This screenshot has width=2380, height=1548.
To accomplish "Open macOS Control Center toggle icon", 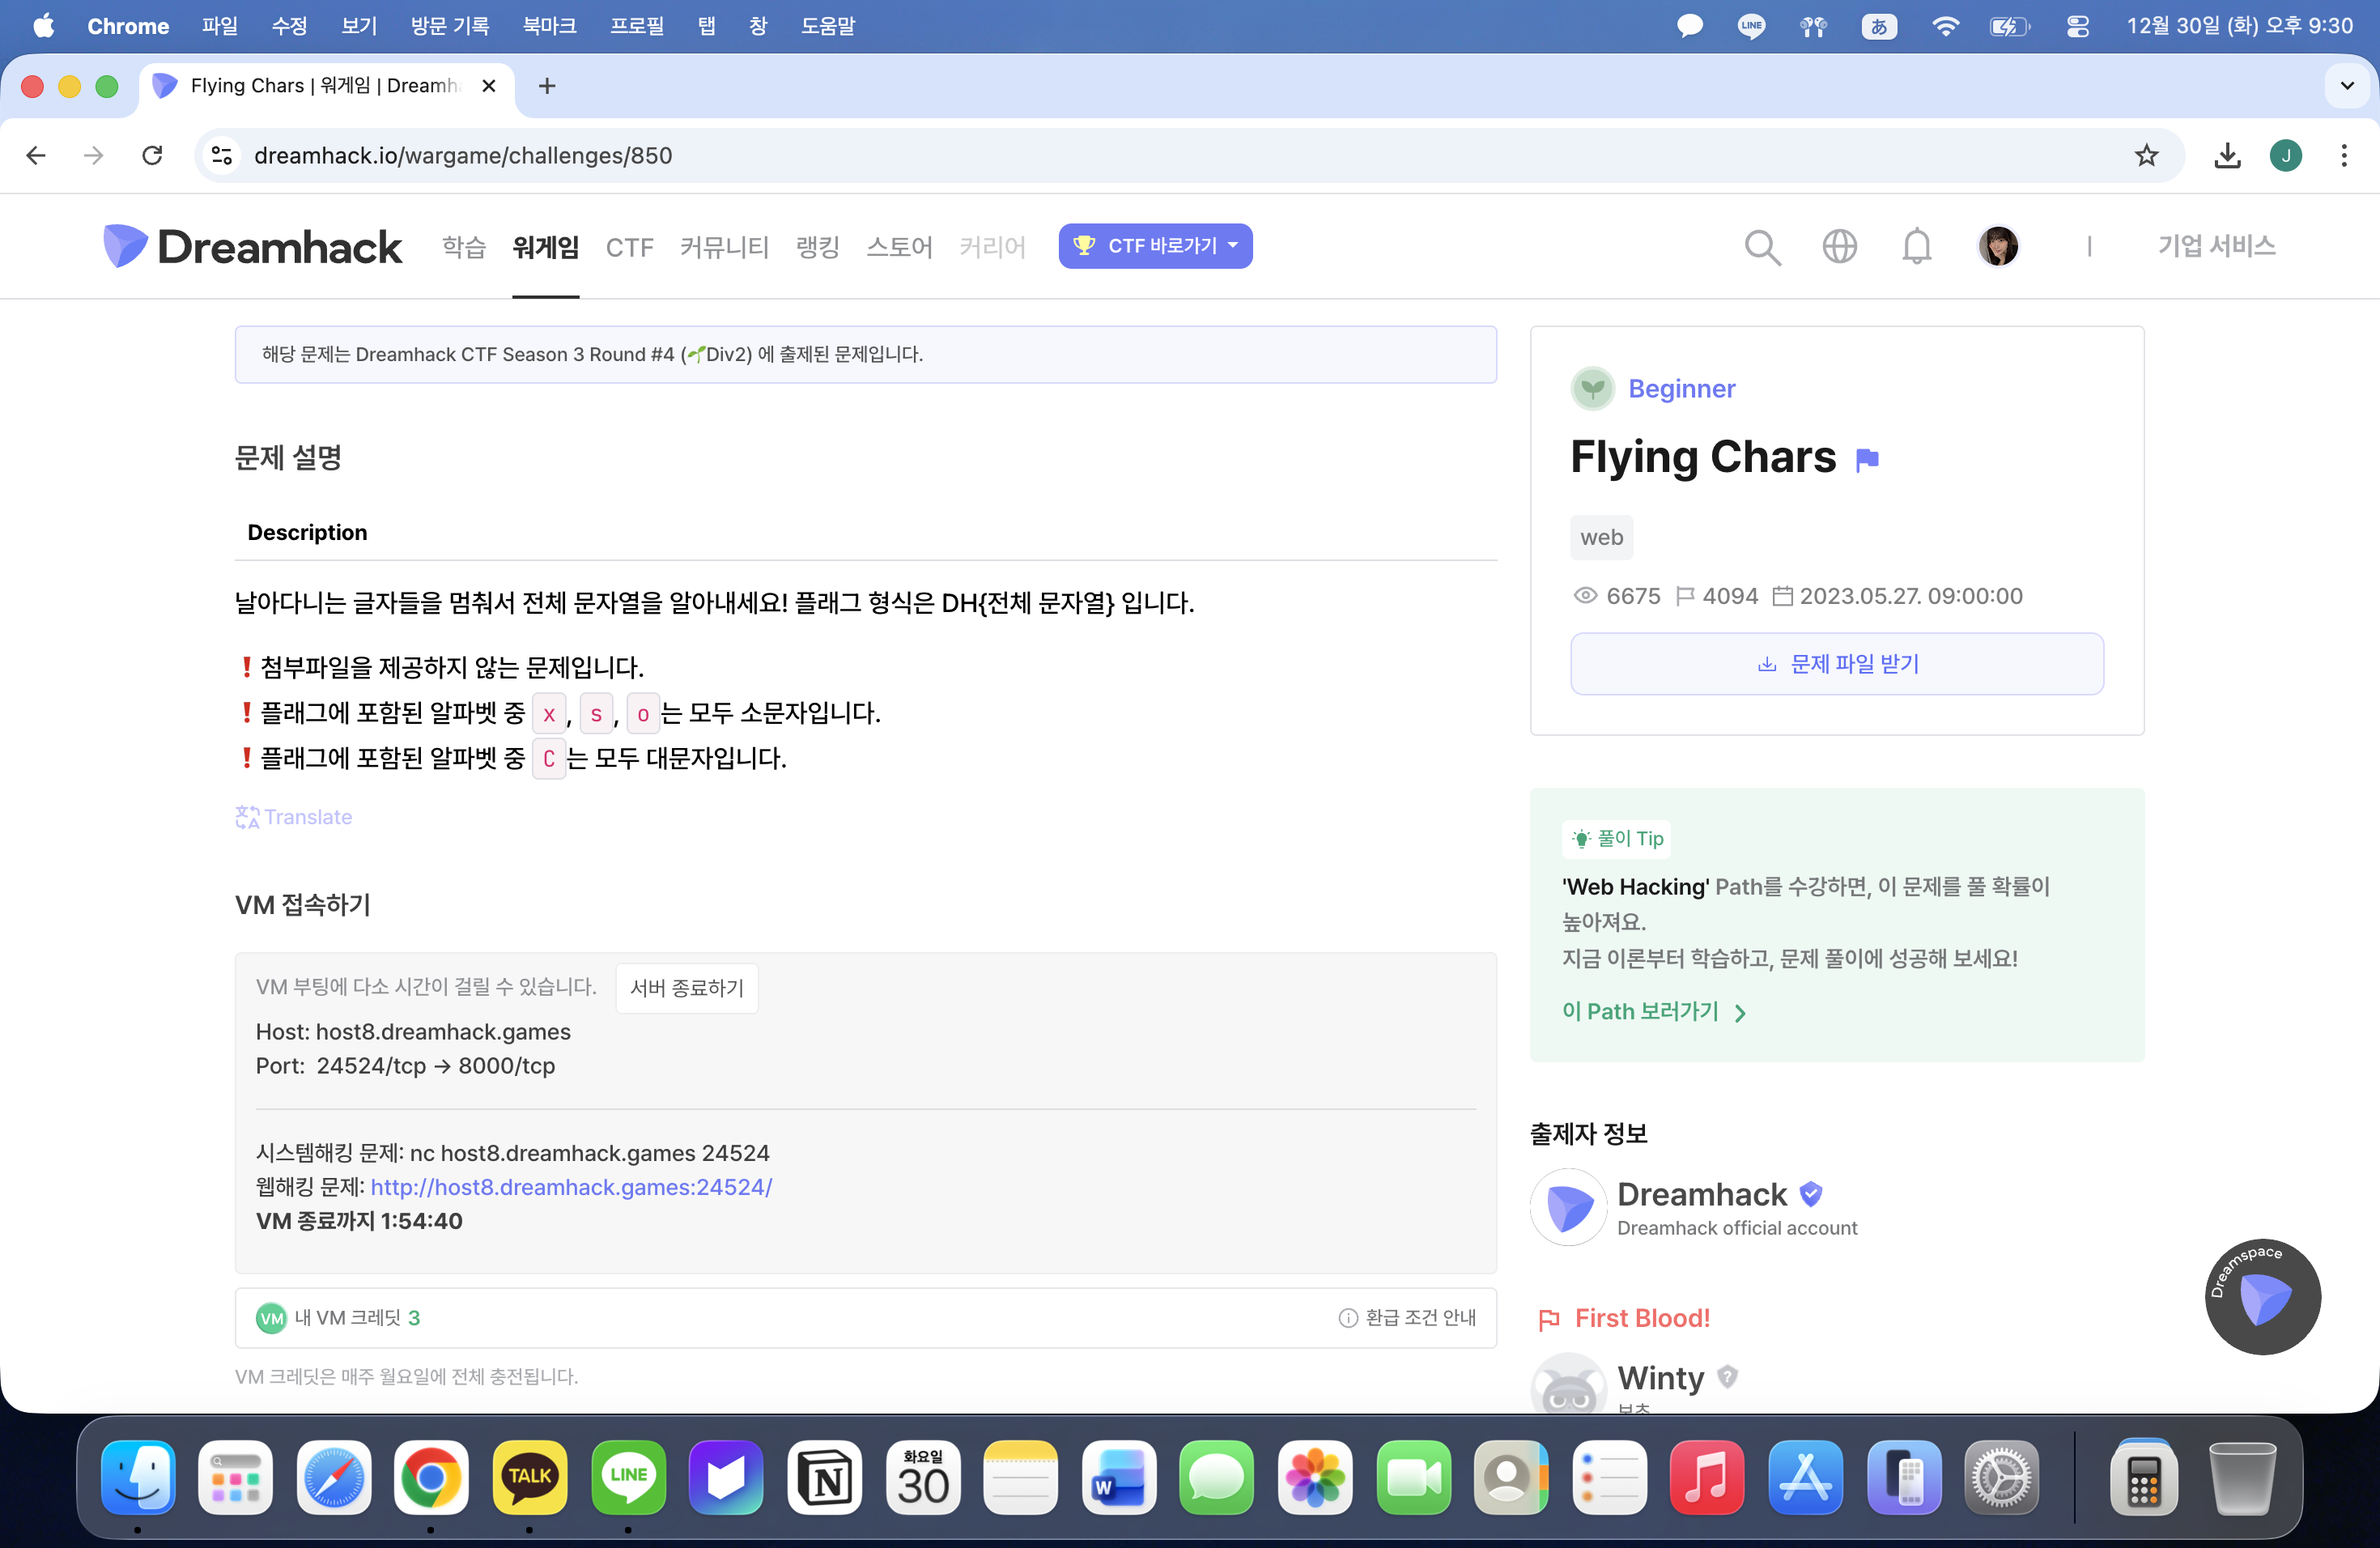I will [x=2077, y=27].
